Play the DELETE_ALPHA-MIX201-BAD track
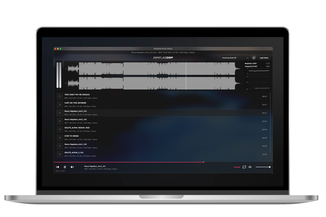Screen dimensions: 326x217 (x=77, y=128)
